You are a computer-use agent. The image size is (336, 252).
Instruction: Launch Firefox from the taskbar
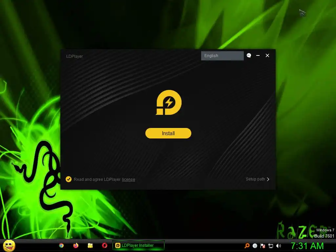click(x=76, y=245)
